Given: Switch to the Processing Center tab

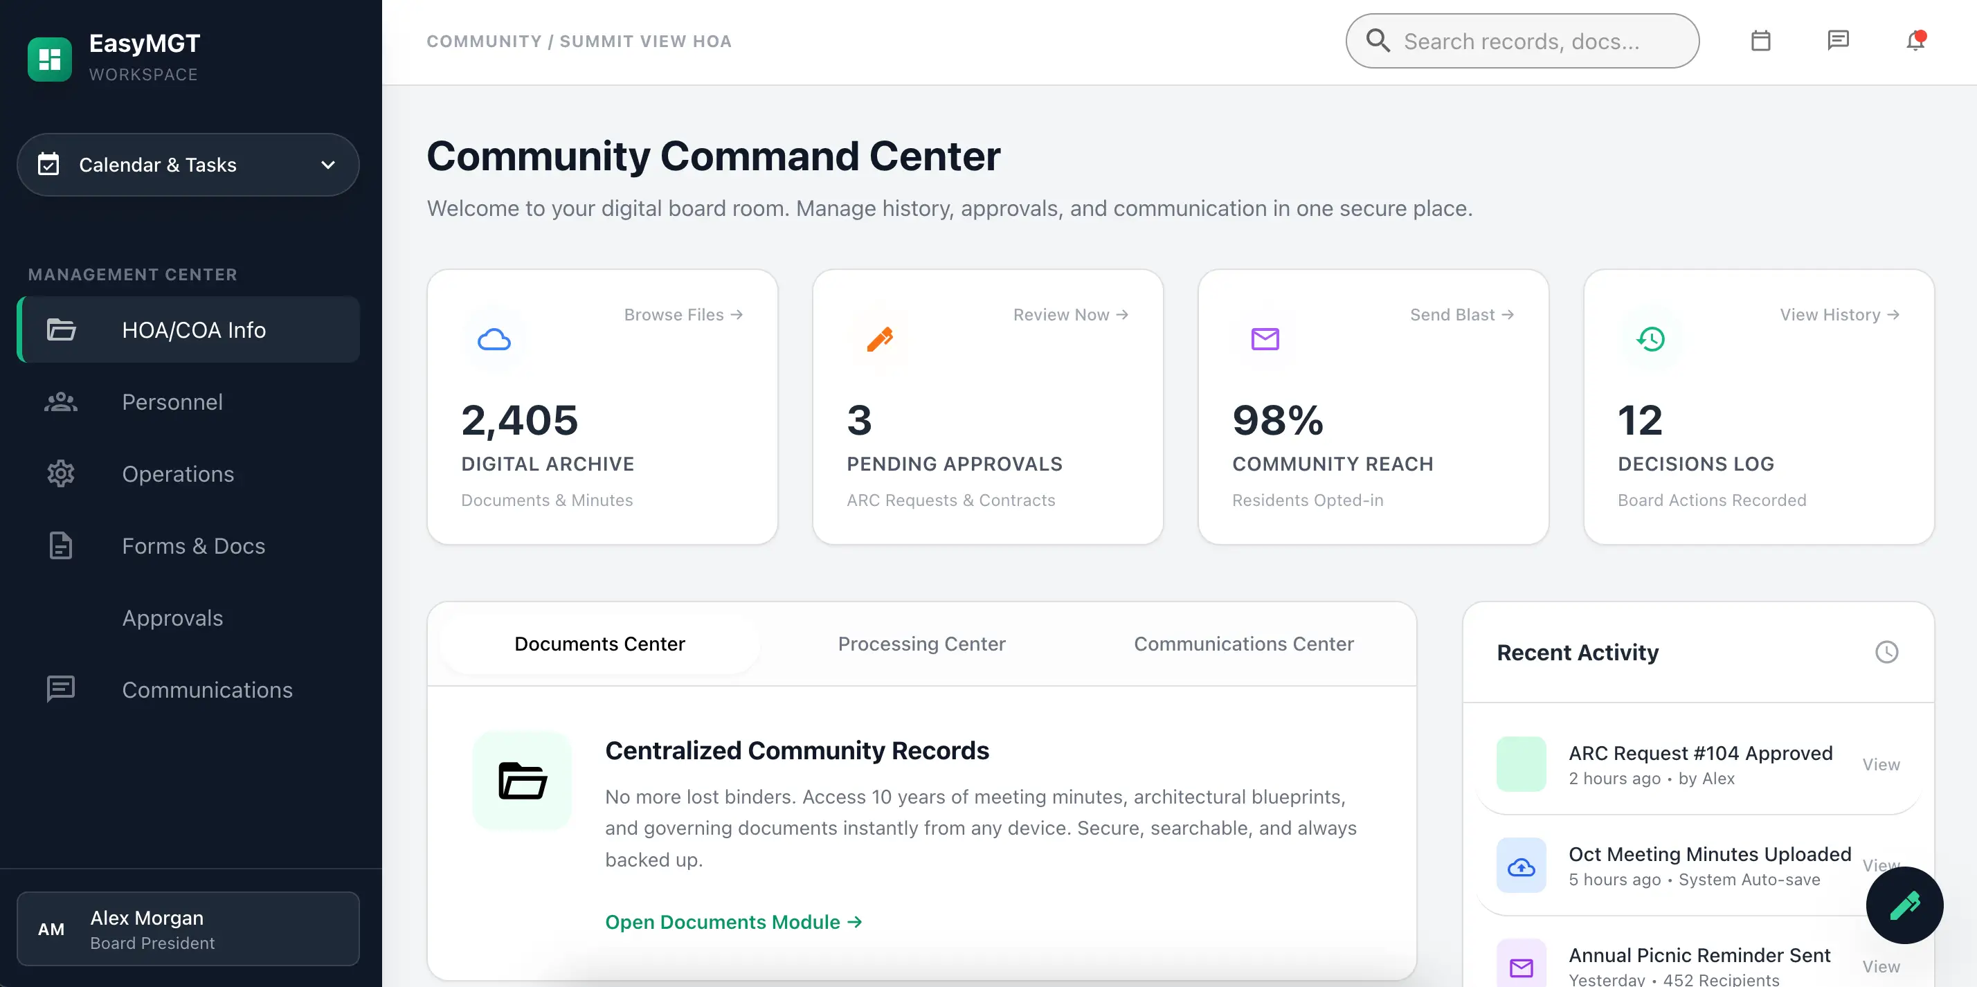Looking at the screenshot, I should (x=921, y=643).
